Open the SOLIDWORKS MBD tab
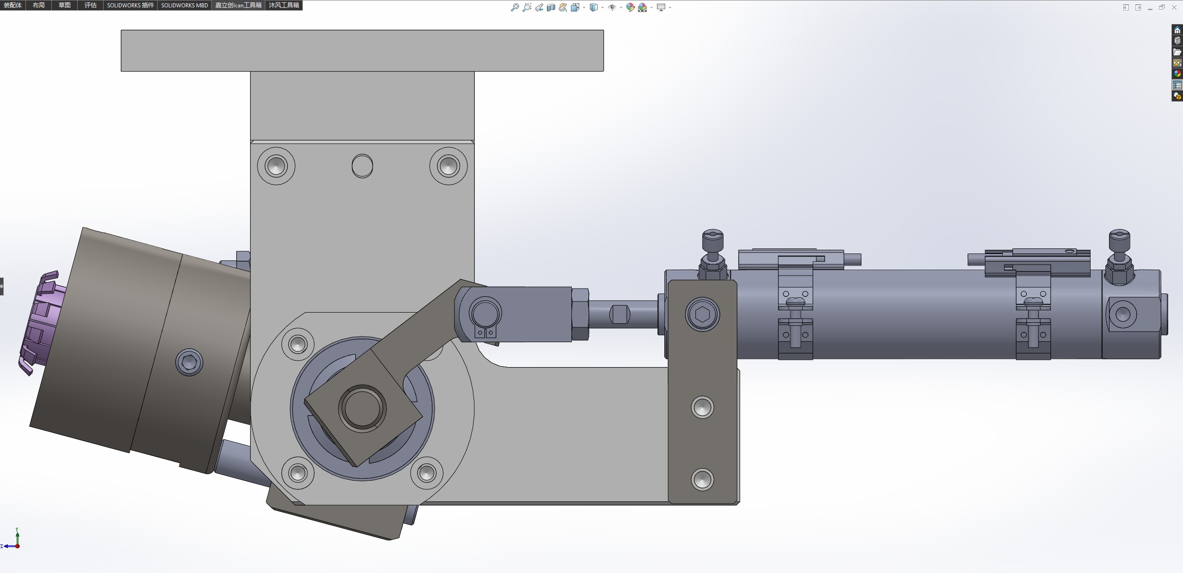1183x573 pixels. [184, 5]
